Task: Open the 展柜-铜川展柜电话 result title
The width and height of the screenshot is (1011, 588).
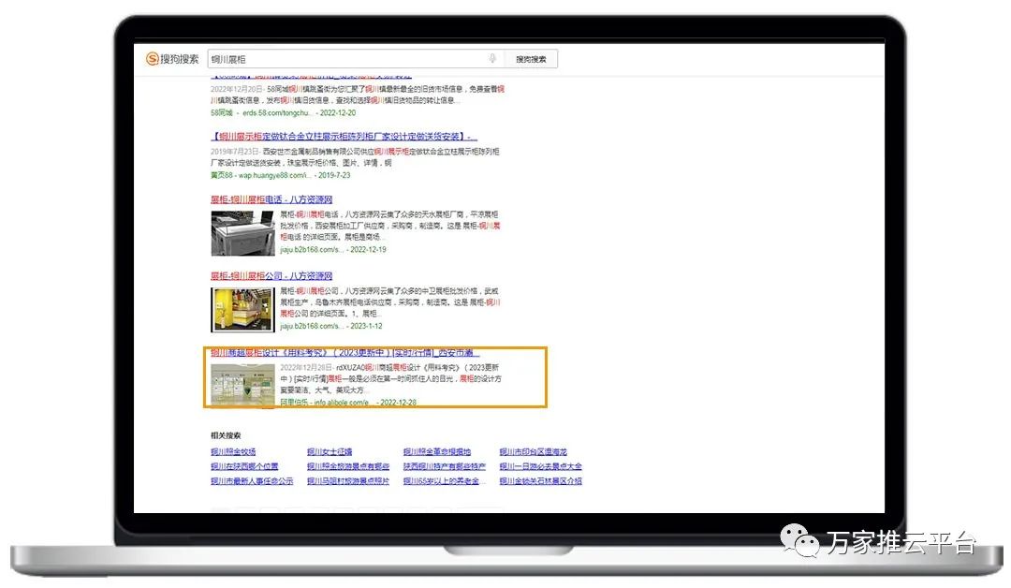Action: pos(271,199)
